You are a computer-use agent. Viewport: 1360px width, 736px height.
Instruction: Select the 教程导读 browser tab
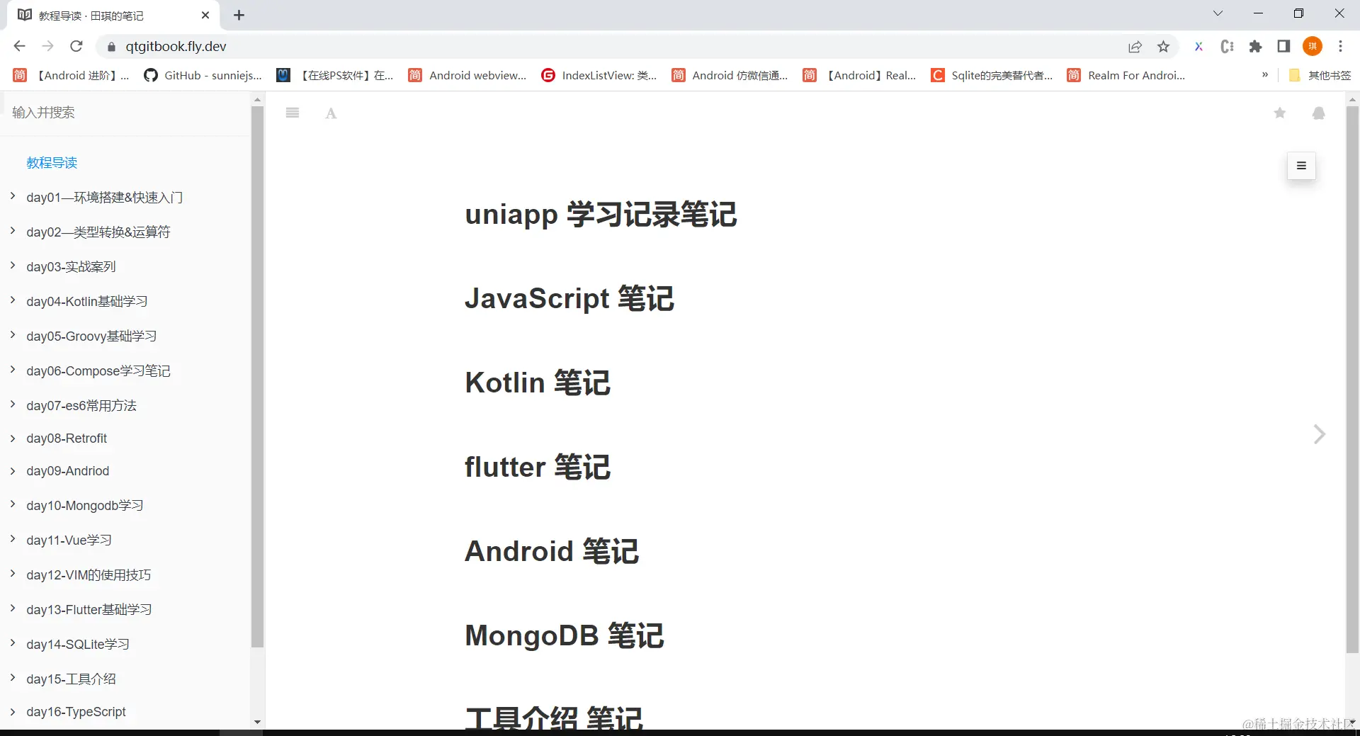(x=113, y=16)
